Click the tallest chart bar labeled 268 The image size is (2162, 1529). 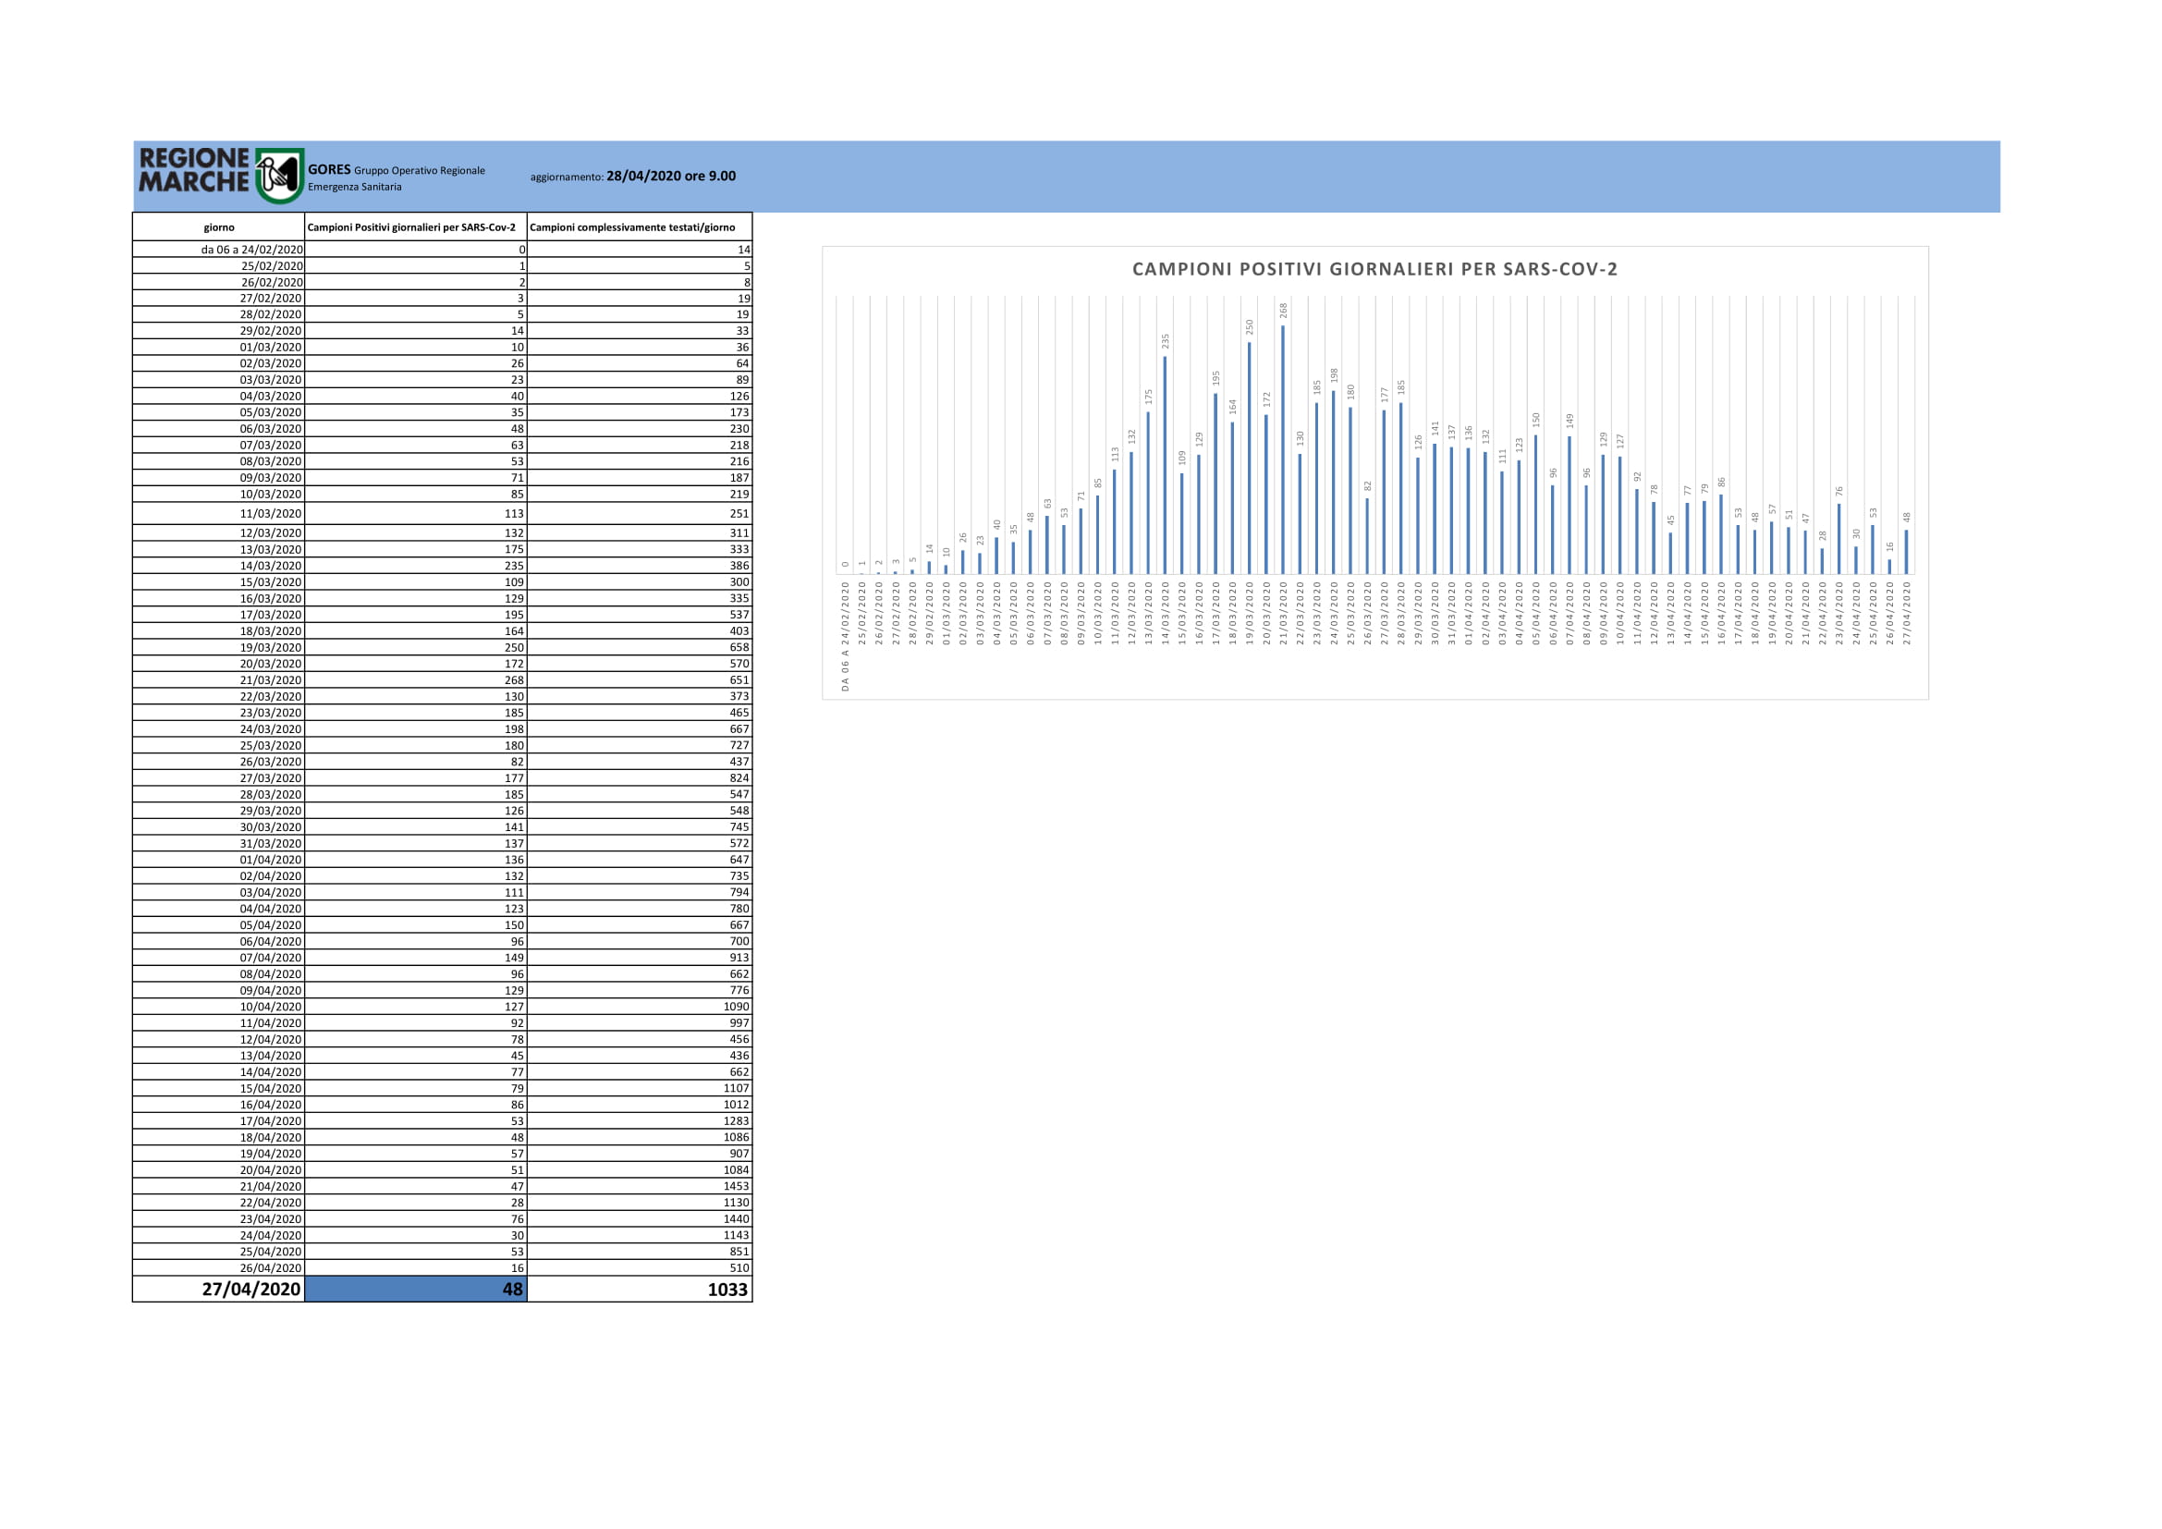(1283, 450)
